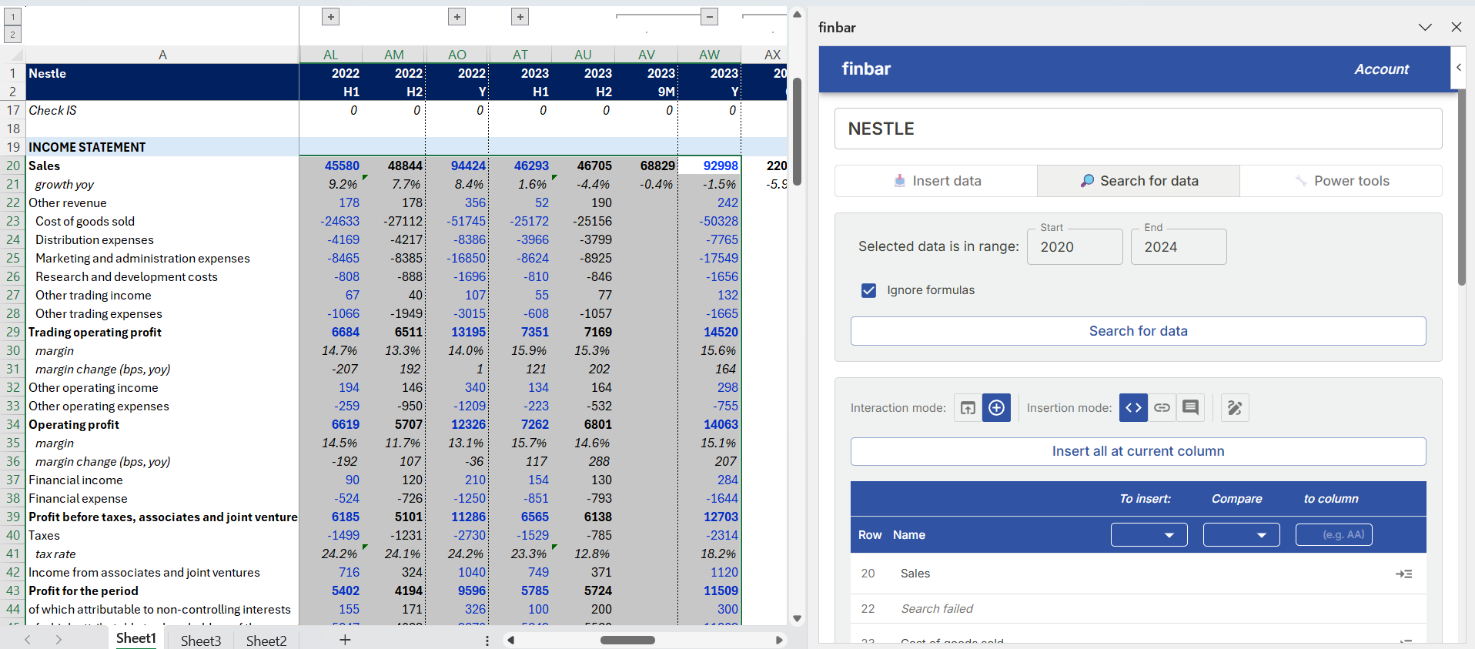Click the to column input field
The height and width of the screenshot is (649, 1475).
[1333, 534]
